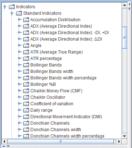132x148 pixels.
Task: Select the ADX ΔDI row
Action: [x=66, y=39]
